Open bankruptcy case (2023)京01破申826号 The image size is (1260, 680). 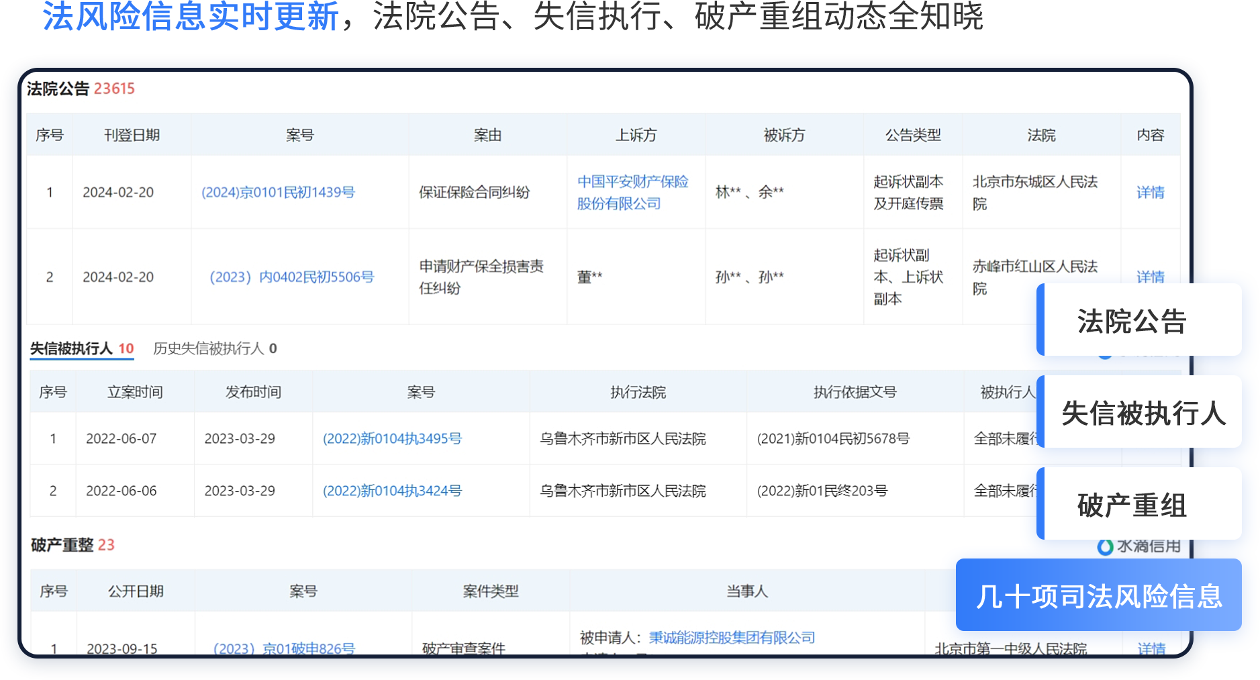tap(284, 648)
